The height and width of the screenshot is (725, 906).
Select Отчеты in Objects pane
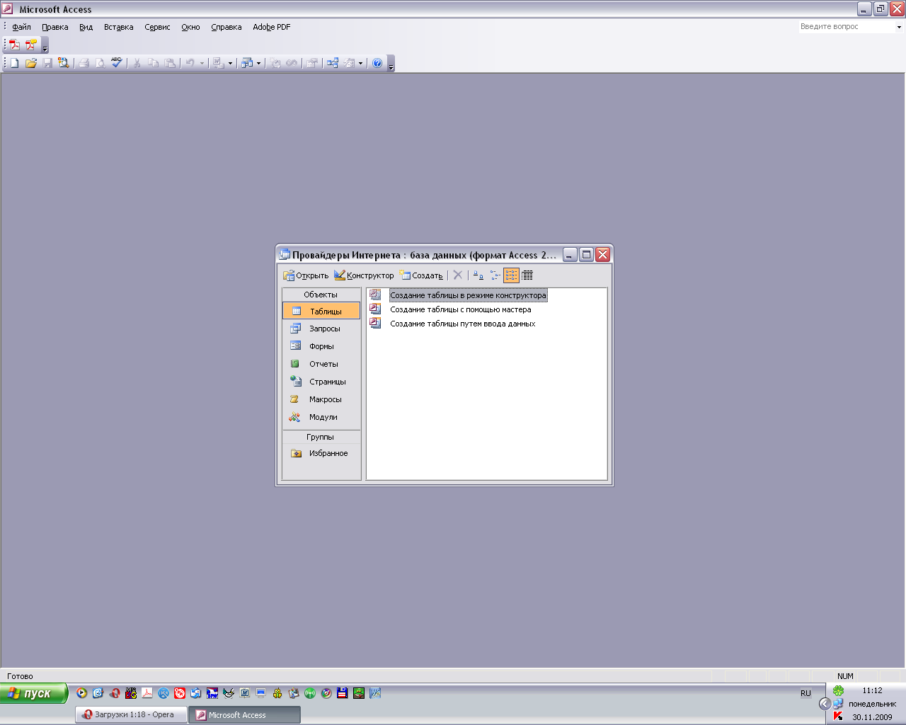(x=321, y=364)
